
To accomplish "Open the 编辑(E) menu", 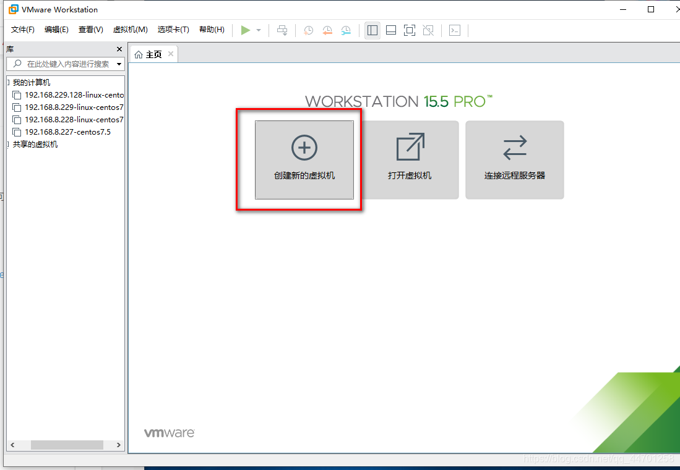I will 56,30.
